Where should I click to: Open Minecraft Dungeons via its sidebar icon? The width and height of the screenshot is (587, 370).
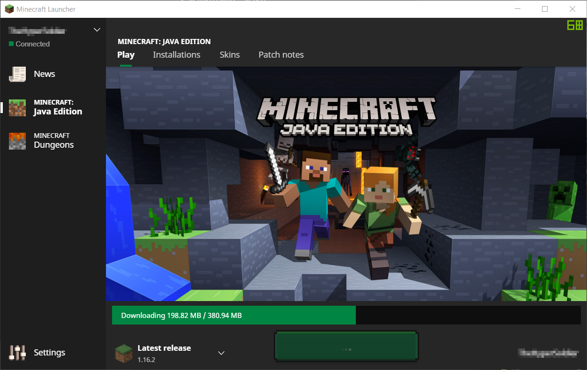pos(17,141)
